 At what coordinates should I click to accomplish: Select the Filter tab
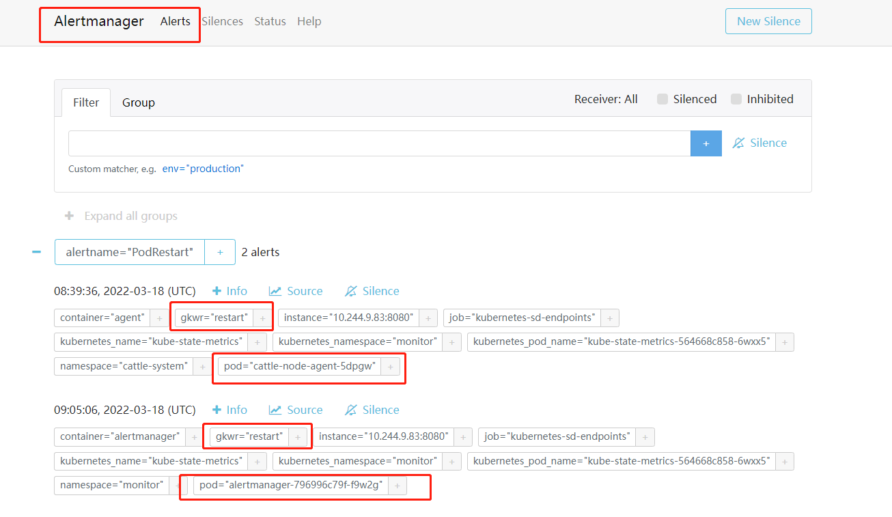pos(86,102)
